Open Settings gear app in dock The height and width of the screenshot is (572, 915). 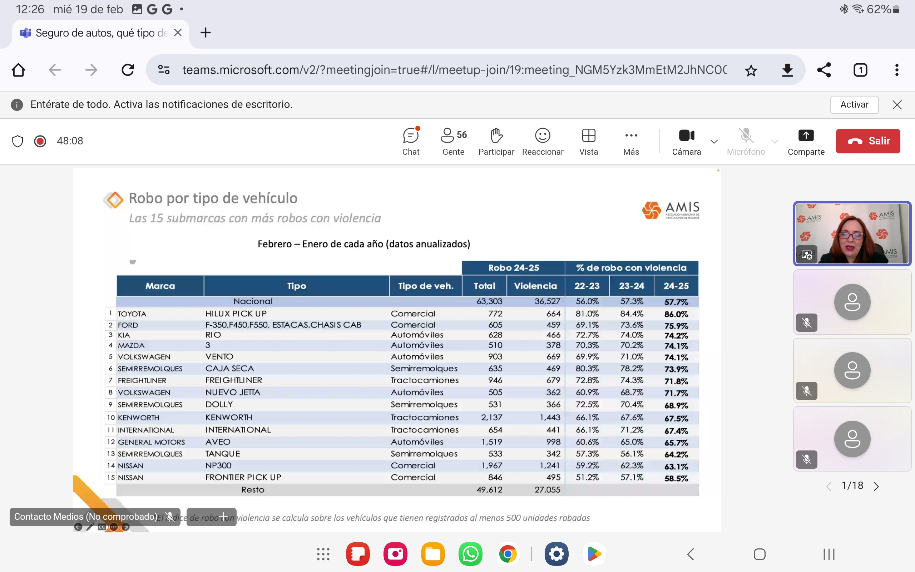(557, 554)
